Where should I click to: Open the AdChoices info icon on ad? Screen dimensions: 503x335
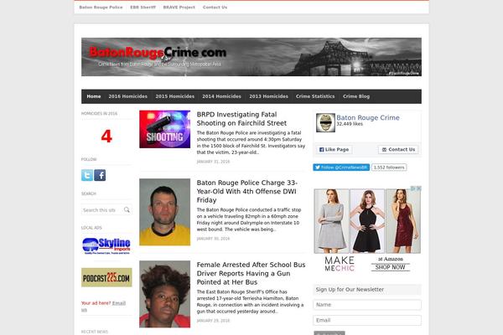413,188
